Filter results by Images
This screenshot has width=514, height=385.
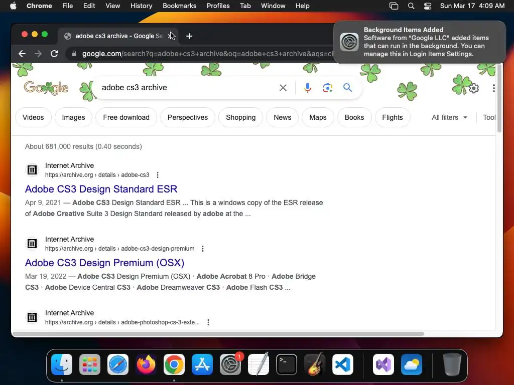pyautogui.click(x=73, y=117)
